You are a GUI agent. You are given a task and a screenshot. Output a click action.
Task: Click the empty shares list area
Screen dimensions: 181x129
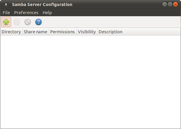click(x=91, y=82)
